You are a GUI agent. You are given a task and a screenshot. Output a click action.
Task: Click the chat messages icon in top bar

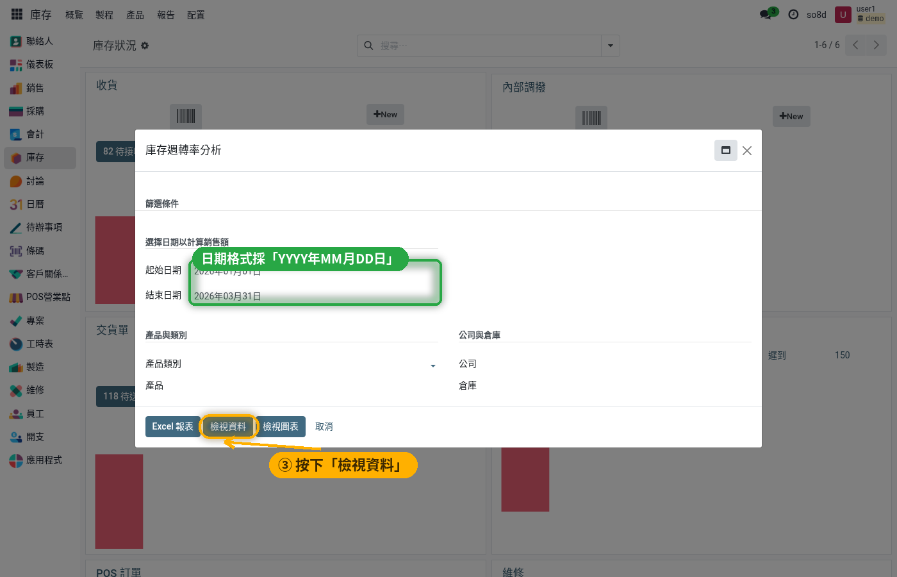(x=766, y=14)
